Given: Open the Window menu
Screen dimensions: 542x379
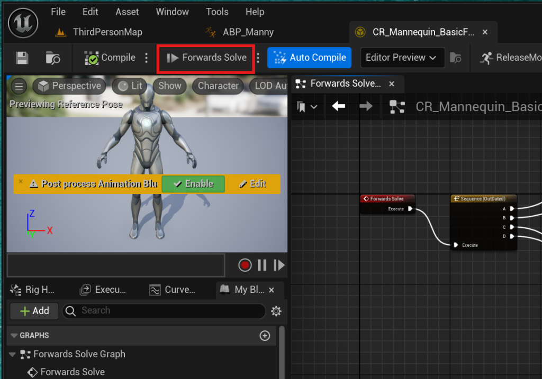Looking at the screenshot, I should (172, 12).
